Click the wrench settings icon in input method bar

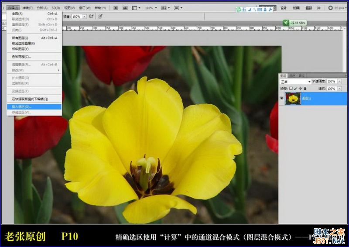coord(270,9)
